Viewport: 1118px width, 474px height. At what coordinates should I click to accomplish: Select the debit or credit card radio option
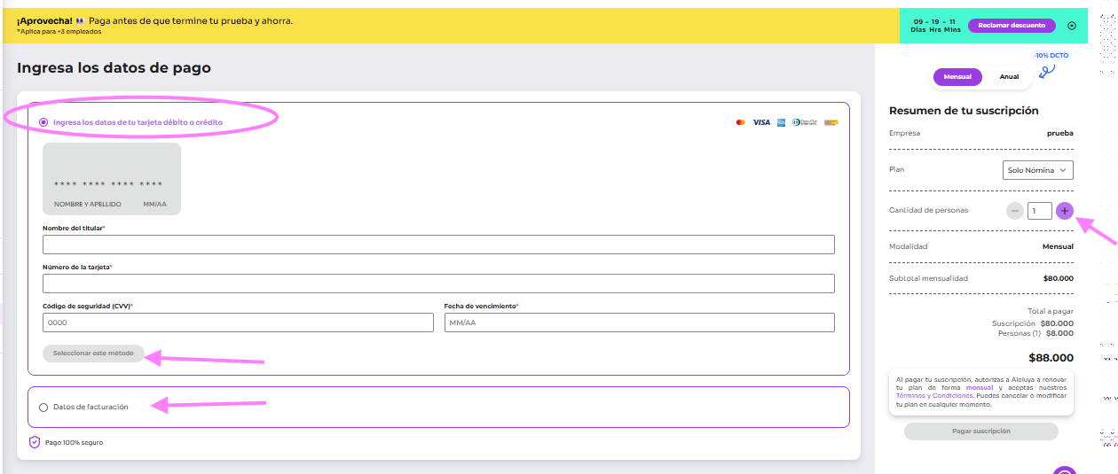43,122
